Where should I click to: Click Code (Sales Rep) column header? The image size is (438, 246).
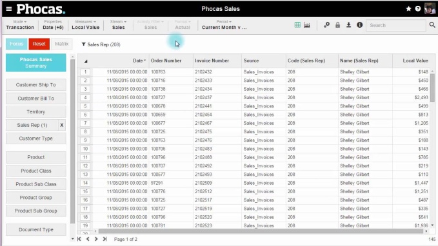click(312, 61)
